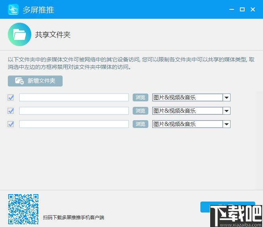
Task: Minimize the 多屏推推 window
Action: [x=232, y=9]
